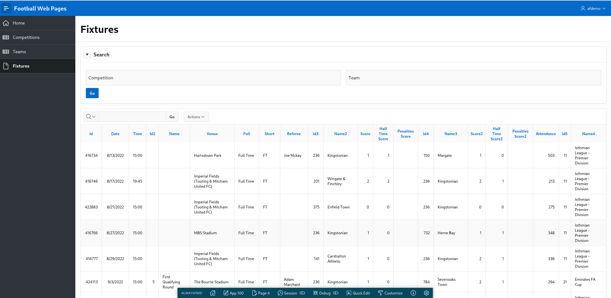Open the developer toolbar settings gear

point(426,293)
